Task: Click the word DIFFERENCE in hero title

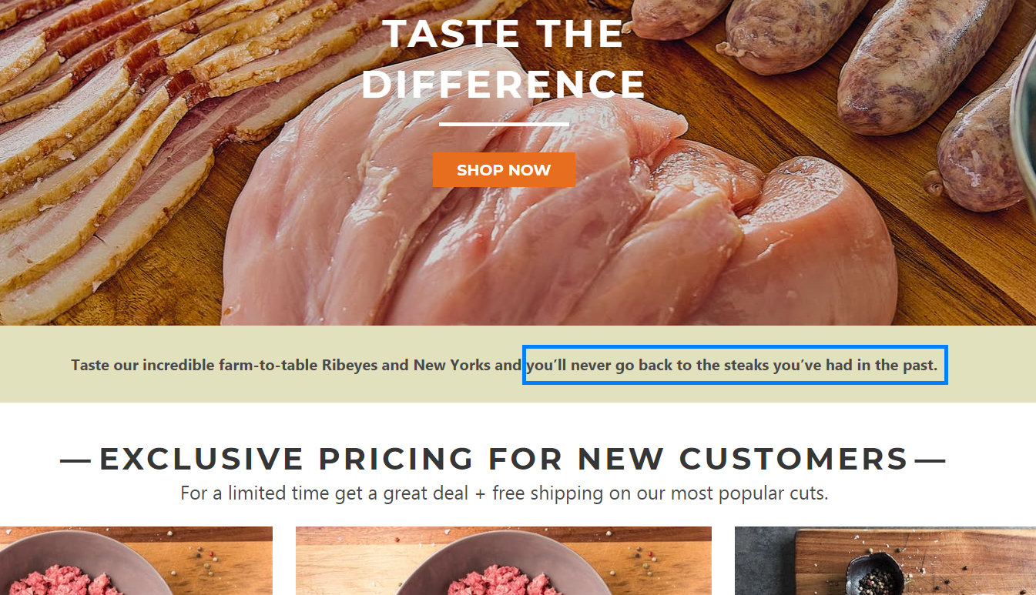Action: 504,84
